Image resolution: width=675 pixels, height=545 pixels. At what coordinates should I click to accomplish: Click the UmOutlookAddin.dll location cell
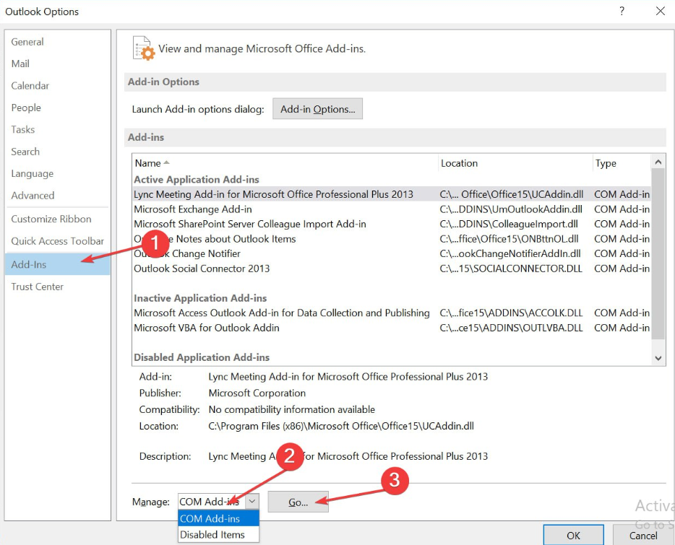511,209
